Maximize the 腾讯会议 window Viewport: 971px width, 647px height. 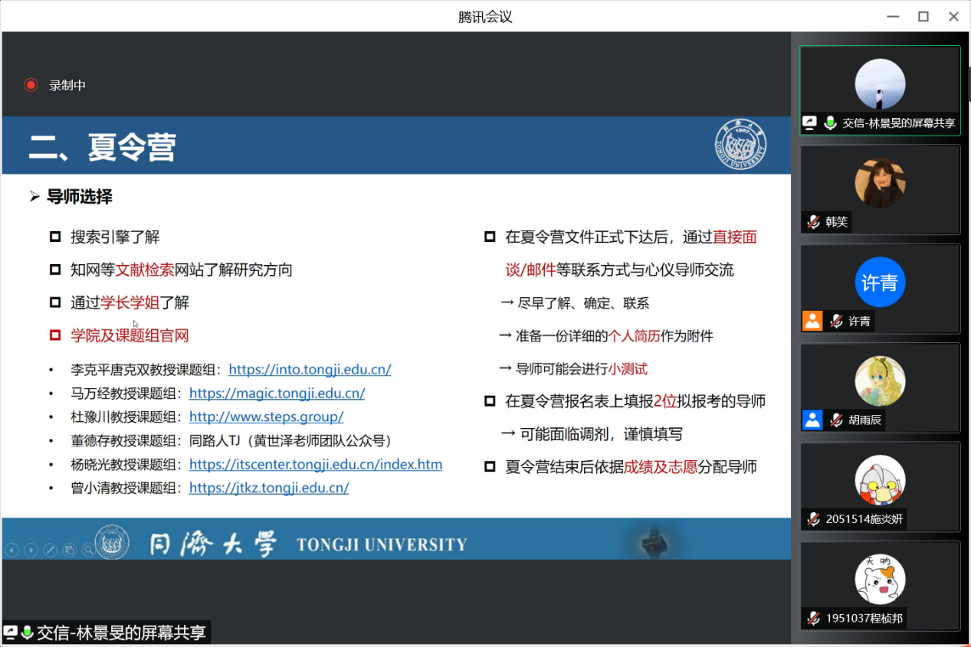point(923,16)
